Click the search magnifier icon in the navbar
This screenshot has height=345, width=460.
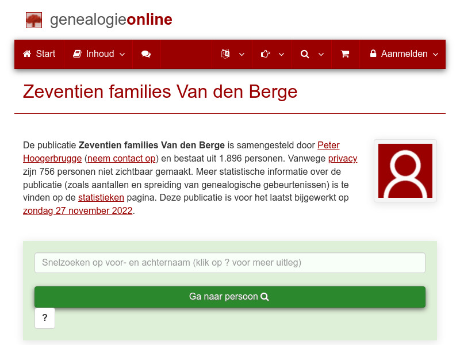(x=304, y=54)
